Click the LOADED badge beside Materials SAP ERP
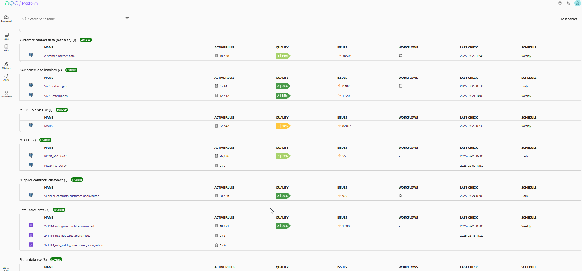This screenshot has height=271, width=582. tap(62, 110)
